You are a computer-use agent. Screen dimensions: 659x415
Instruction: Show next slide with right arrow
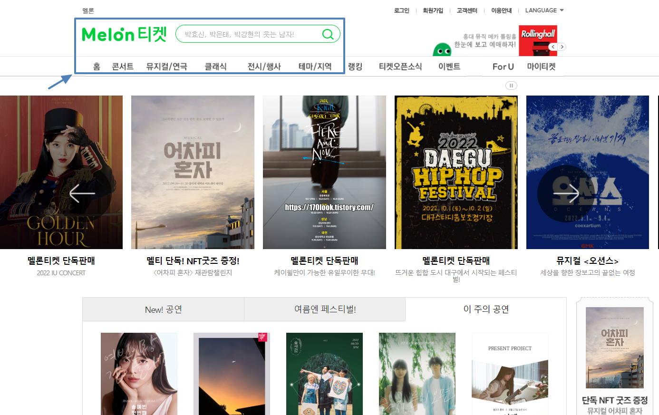click(566, 193)
